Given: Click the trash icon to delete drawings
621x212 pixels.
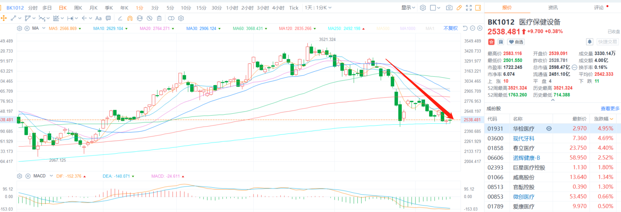Looking at the screenshot, I should pos(159,18).
